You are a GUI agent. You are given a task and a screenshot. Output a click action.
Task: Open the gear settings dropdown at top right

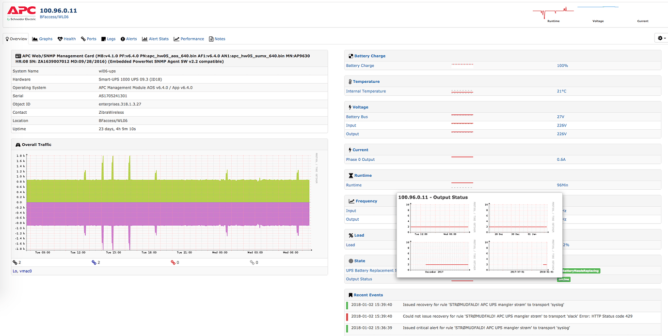[x=660, y=38]
